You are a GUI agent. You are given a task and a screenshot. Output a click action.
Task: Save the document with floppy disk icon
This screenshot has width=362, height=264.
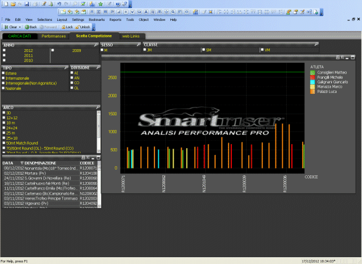[27, 4]
